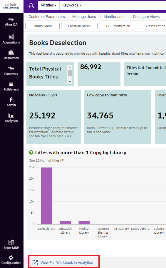
Task: Click the Top 10 Num of titles (P) label
Action: point(47,160)
